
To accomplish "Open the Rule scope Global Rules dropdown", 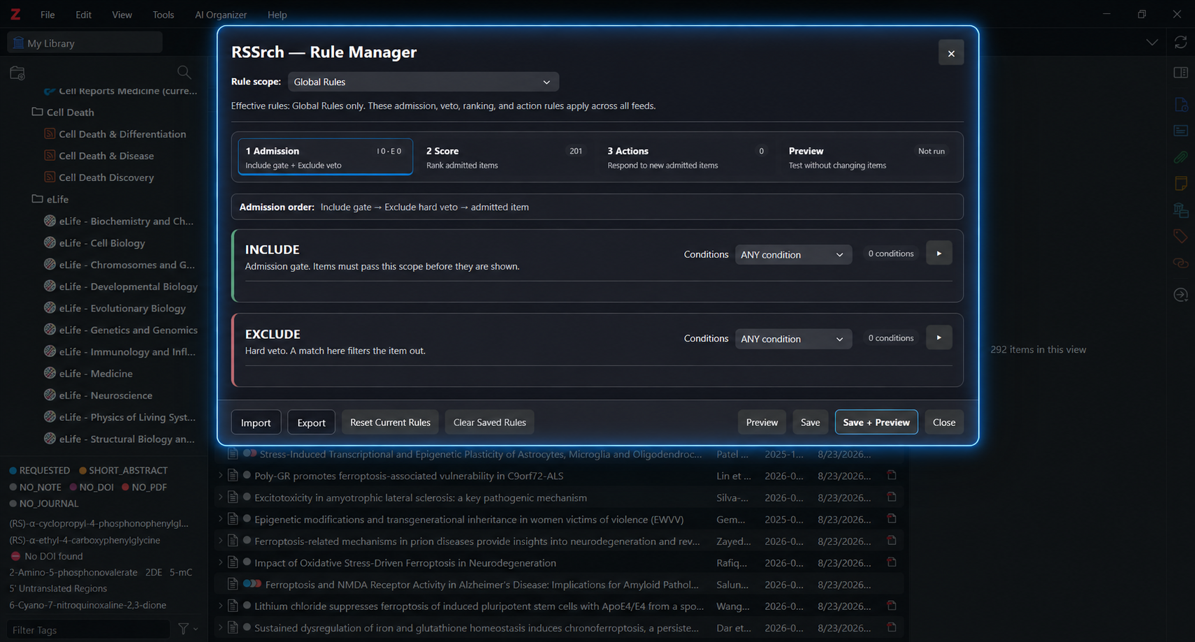I will pyautogui.click(x=423, y=82).
